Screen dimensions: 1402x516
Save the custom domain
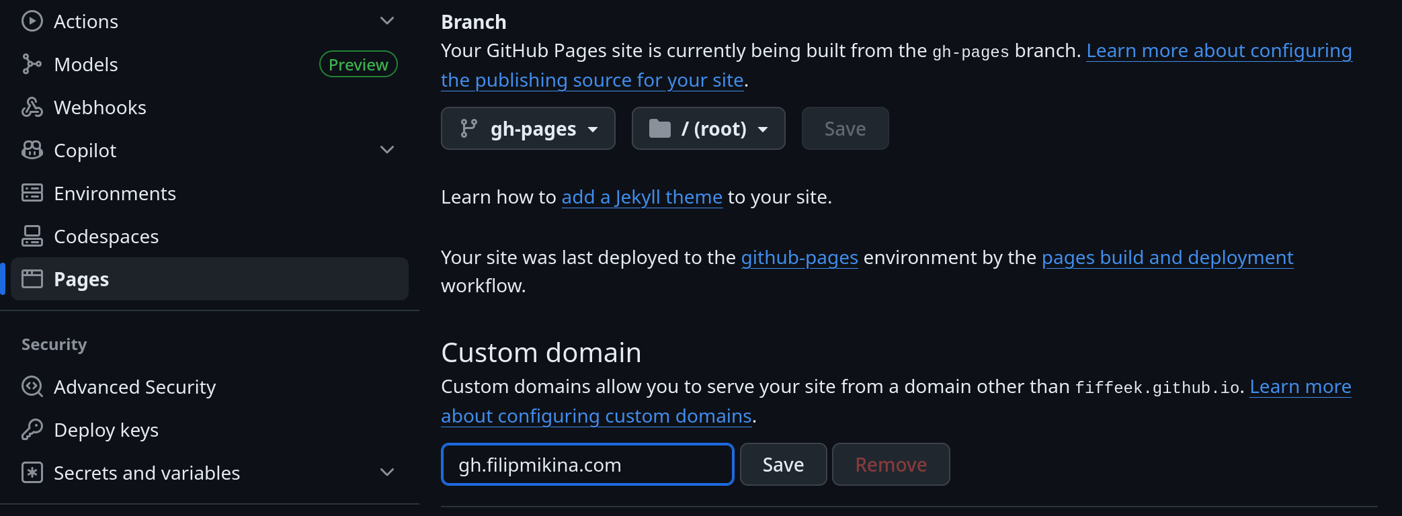(783, 464)
